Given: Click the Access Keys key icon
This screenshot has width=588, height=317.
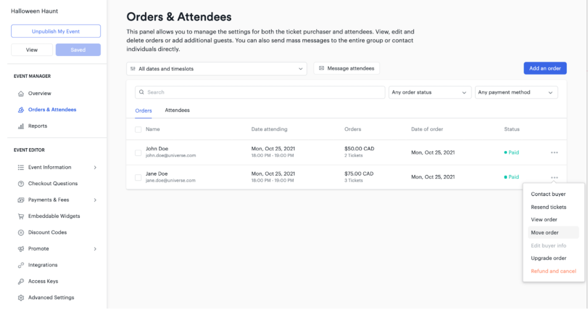Looking at the screenshot, I should click(x=21, y=282).
